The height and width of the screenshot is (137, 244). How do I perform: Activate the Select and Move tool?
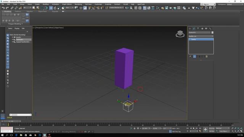coord(51,8)
